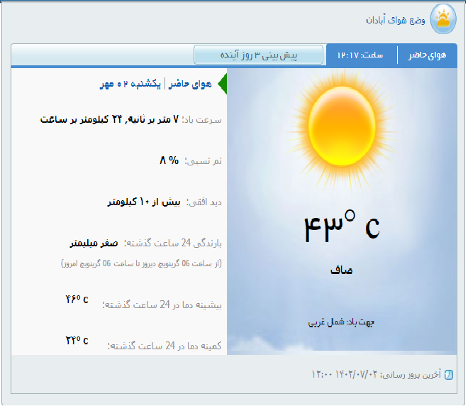468x416 pixels.
Task: Switch to the هوای حاضر tab
Action: click(427, 55)
